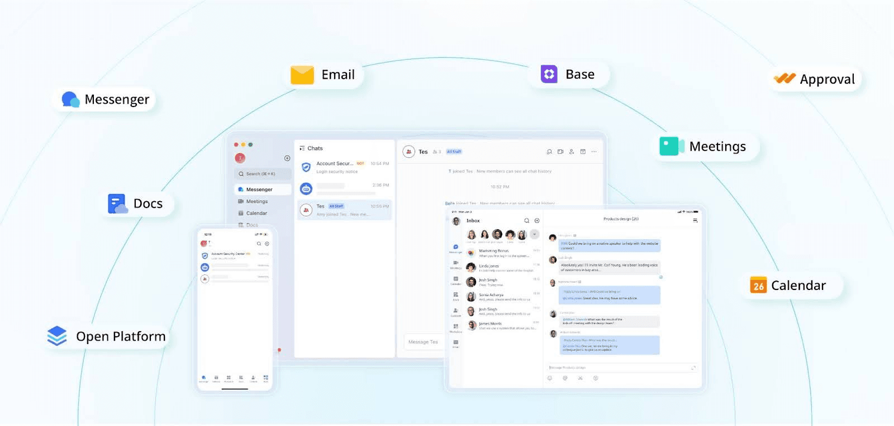Click the phone app plus icon
This screenshot has width=894, height=426.
tap(267, 244)
